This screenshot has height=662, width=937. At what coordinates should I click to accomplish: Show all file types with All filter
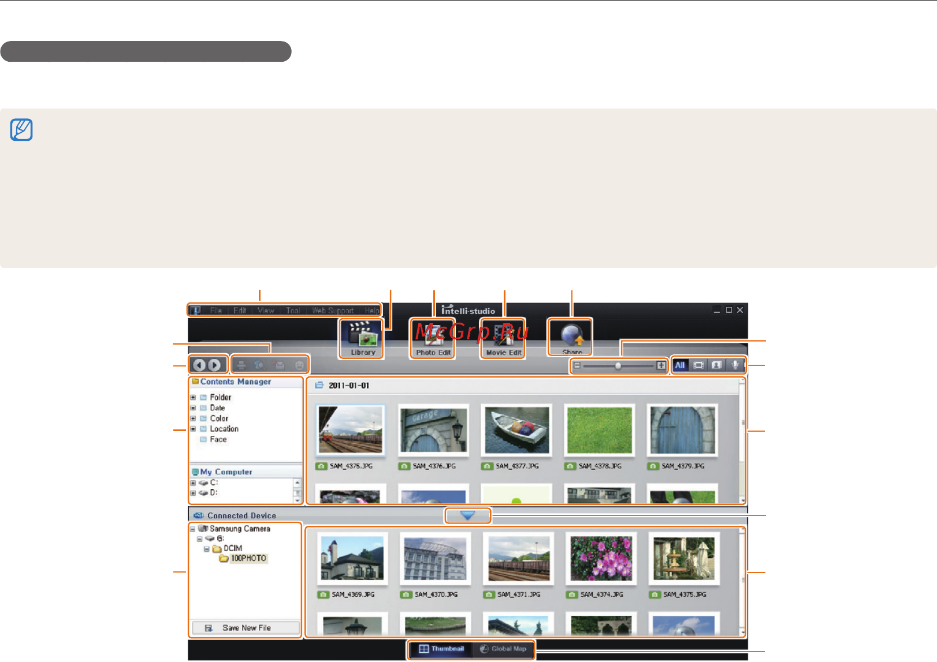coord(681,365)
